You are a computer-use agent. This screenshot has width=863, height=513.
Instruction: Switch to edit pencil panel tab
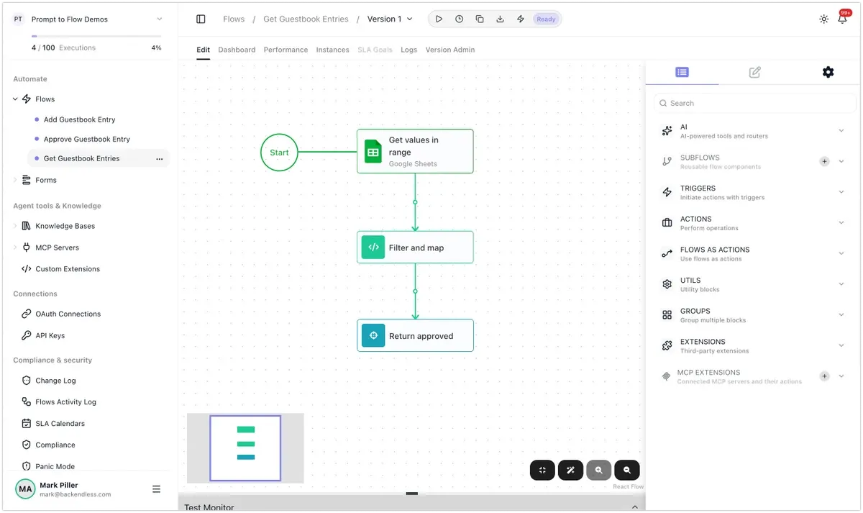754,72
